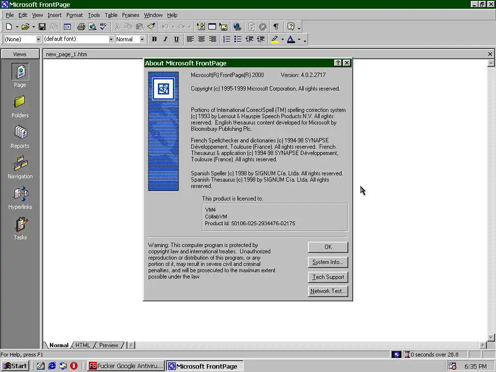
Task: Click About dialog's question mark help button
Action: [x=338, y=62]
